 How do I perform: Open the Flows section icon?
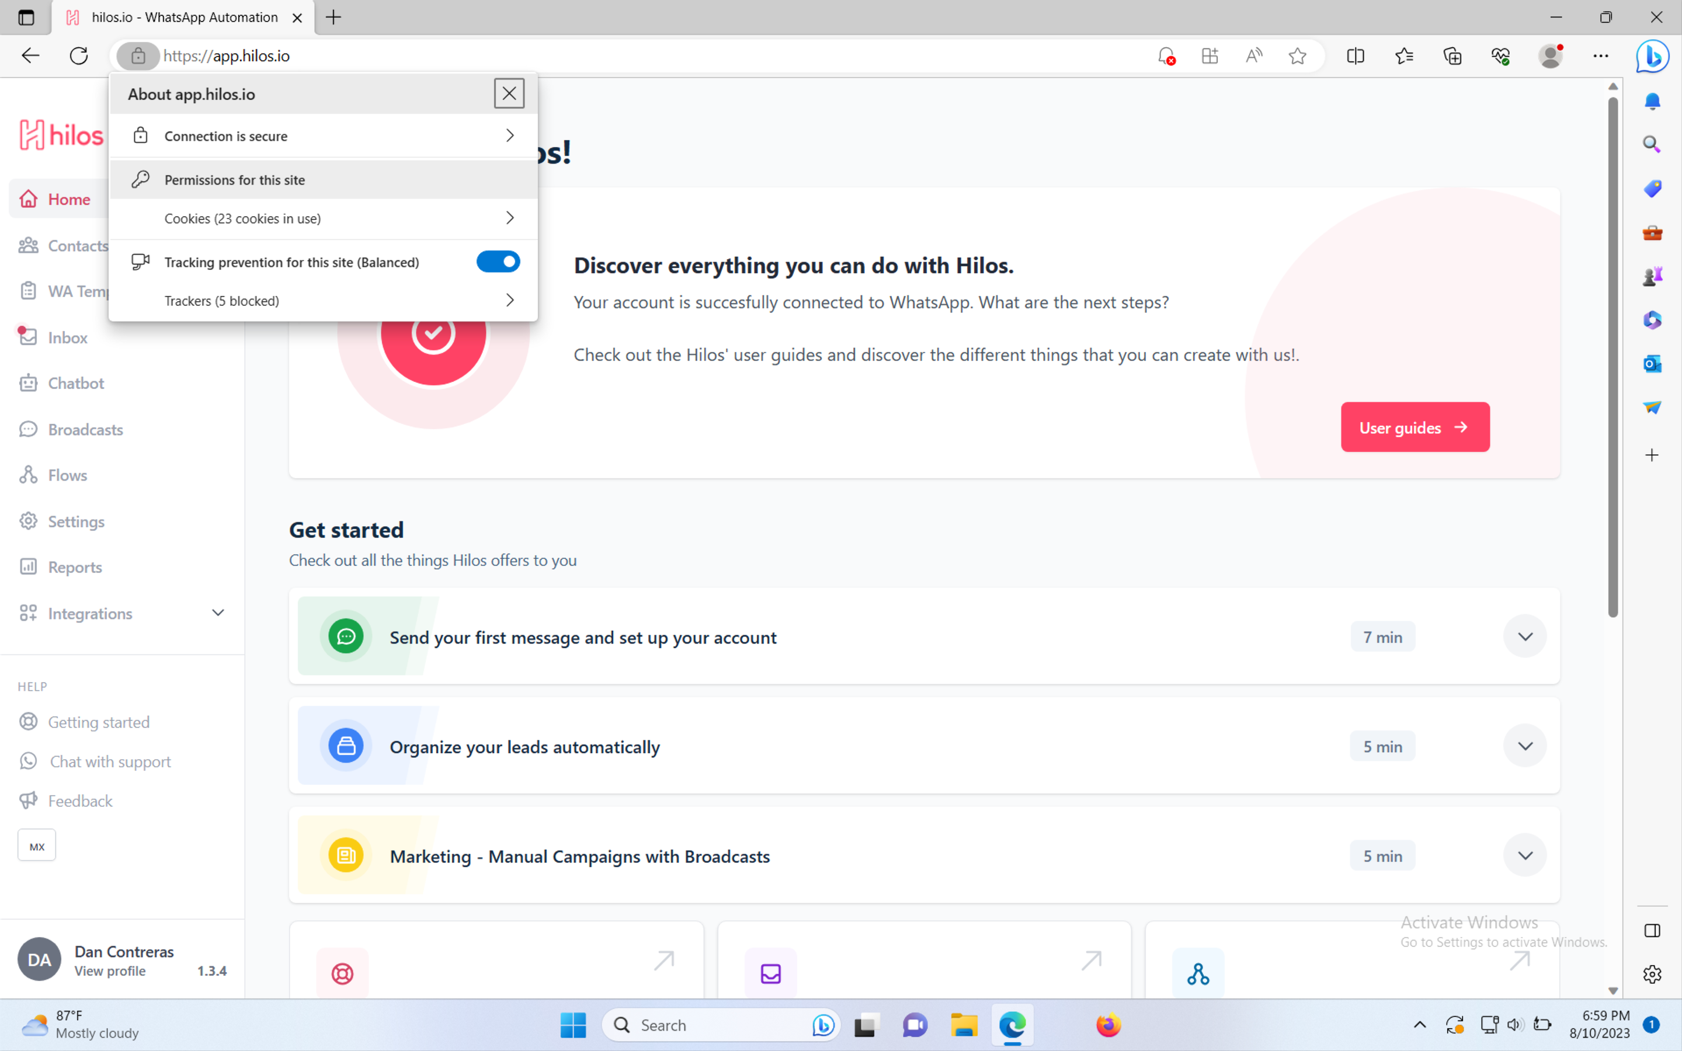tap(28, 475)
